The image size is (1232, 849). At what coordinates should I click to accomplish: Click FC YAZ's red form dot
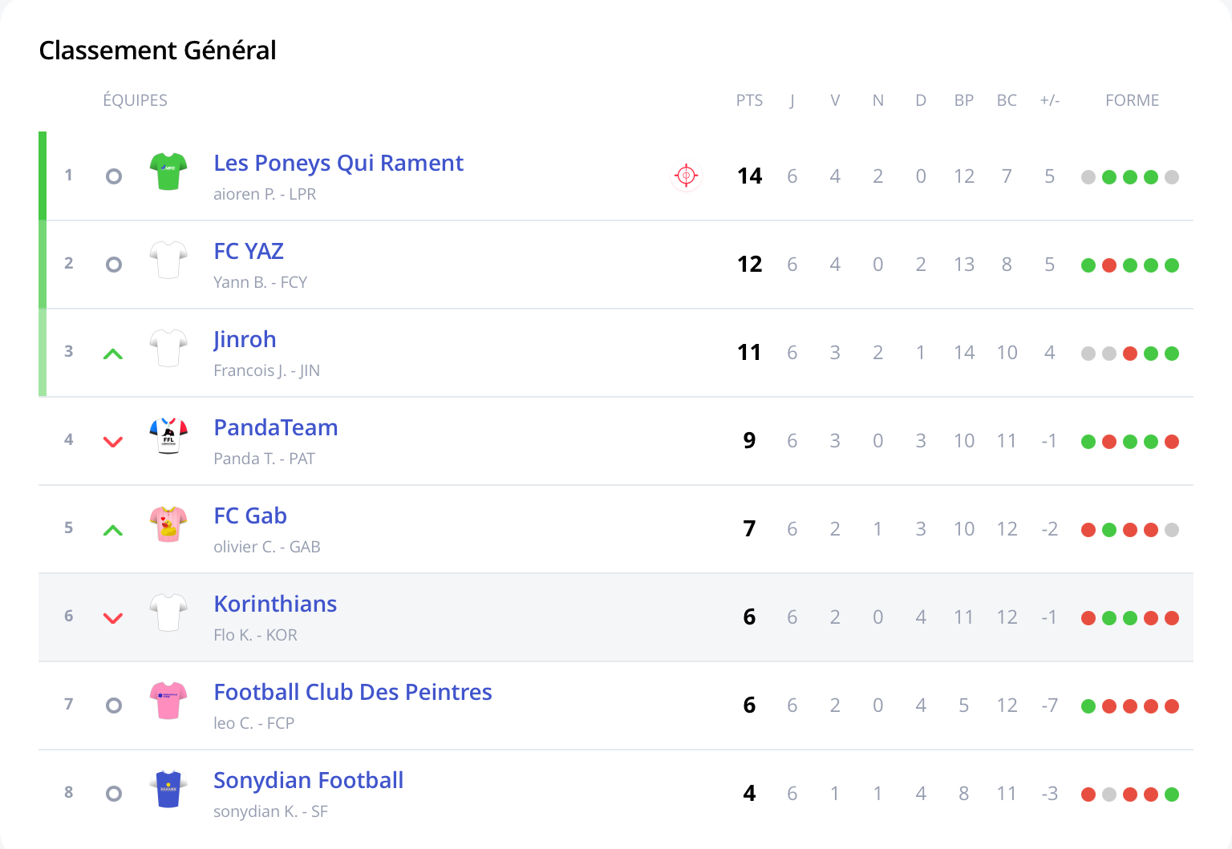pos(1109,265)
